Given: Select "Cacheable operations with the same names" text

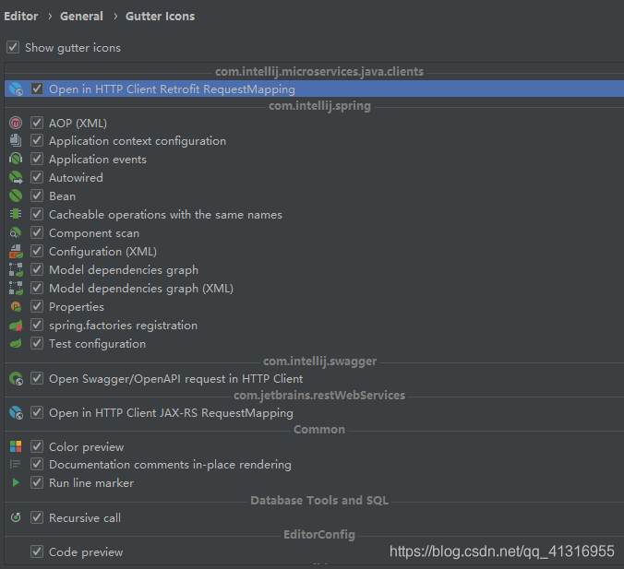Looking at the screenshot, I should click(165, 215).
